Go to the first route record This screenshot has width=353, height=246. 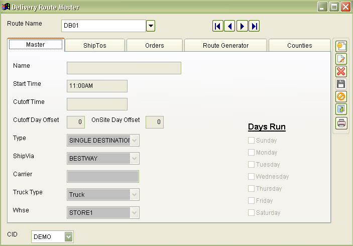pos(218,26)
